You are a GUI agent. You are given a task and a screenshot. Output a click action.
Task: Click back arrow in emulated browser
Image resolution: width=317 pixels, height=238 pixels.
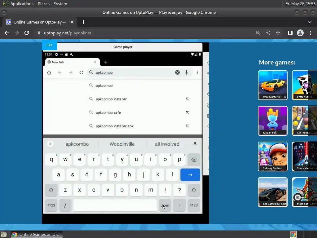(60, 73)
